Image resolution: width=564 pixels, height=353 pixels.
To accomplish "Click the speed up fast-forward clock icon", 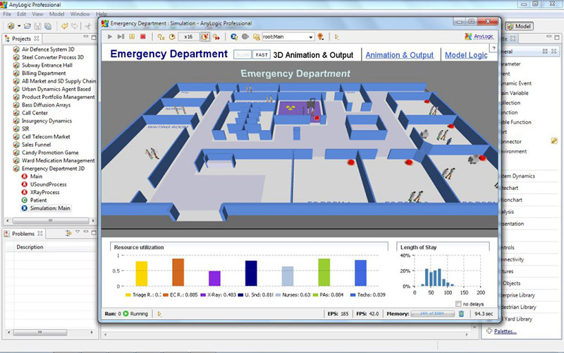I will [216, 37].
